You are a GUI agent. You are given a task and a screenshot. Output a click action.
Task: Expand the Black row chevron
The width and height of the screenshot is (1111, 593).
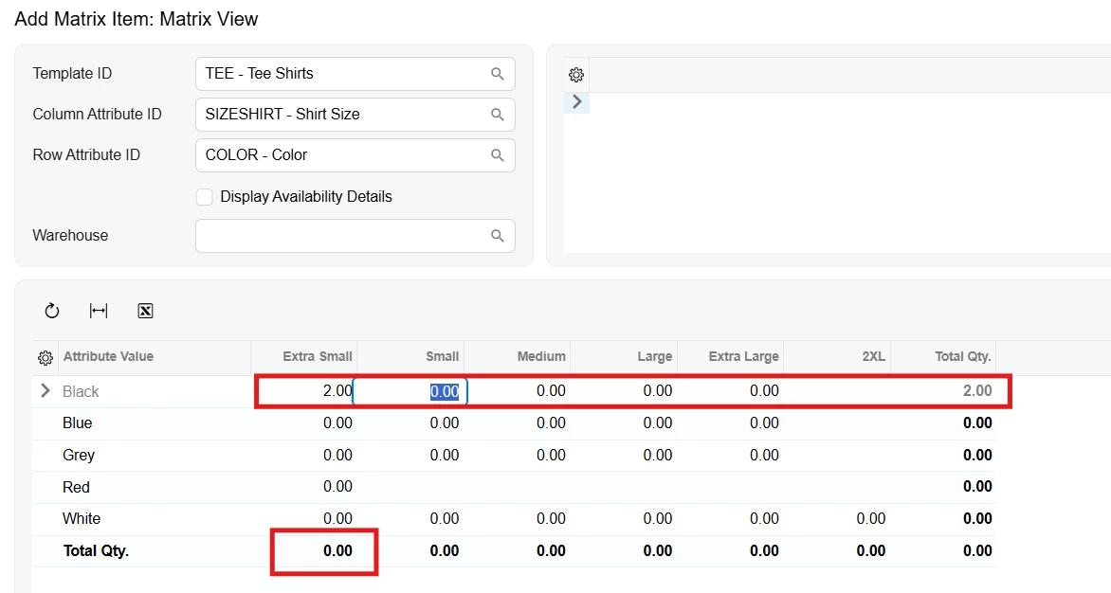pos(46,390)
